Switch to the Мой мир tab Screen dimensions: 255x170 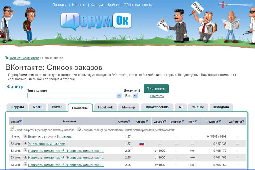point(129,107)
